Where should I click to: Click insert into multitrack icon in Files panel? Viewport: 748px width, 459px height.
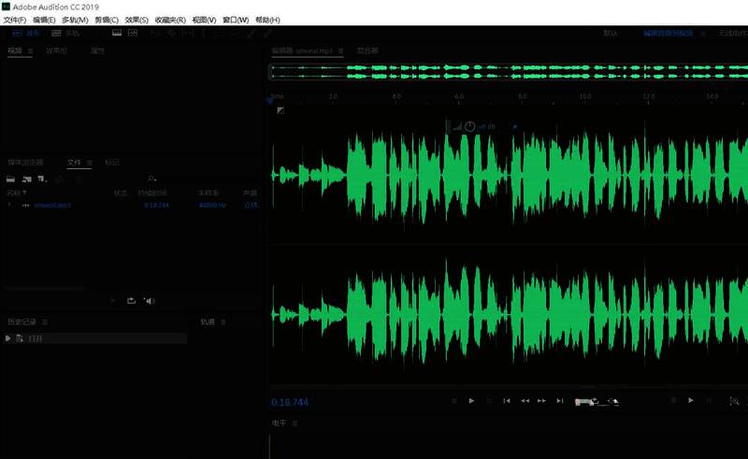(x=131, y=300)
